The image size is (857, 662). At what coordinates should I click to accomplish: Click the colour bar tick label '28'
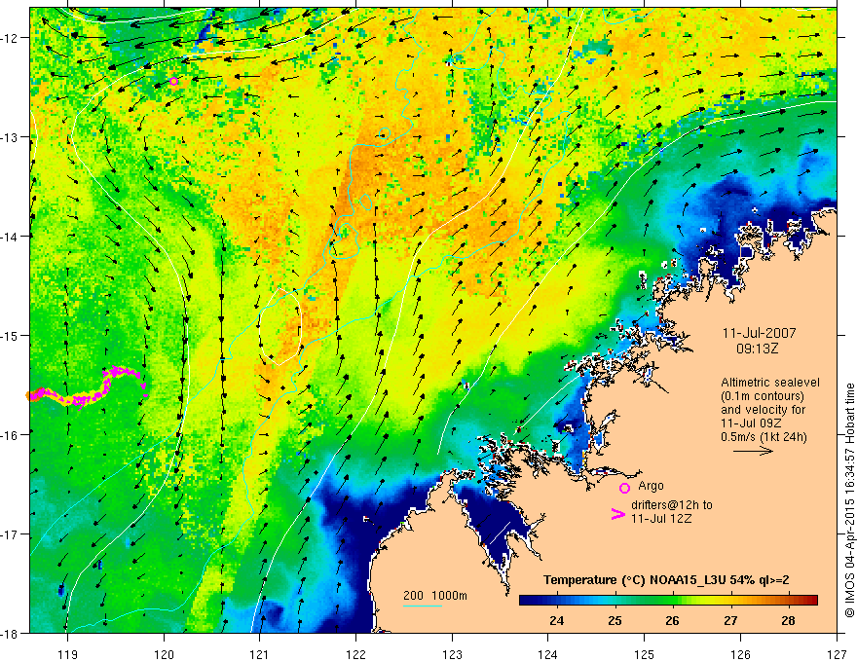pos(788,621)
